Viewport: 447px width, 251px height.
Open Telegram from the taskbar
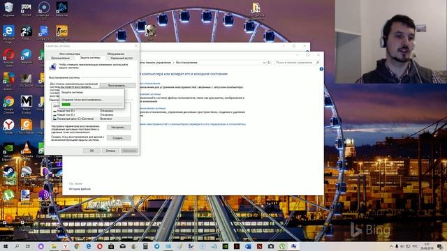coord(156,246)
